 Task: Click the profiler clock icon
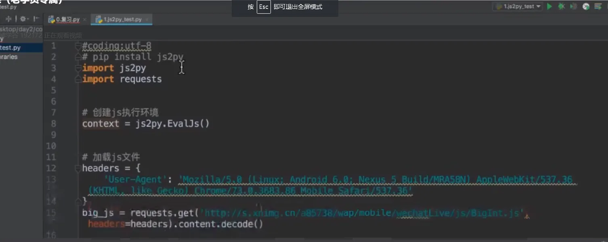[586, 6]
